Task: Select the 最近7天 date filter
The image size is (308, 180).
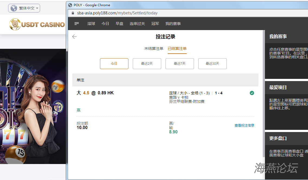Action: (180, 64)
